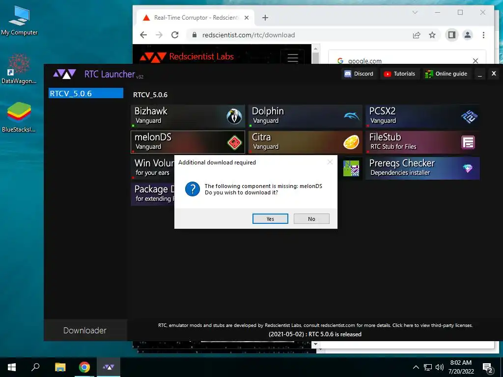Open Chrome's three-dot menu
Screen dimensions: 503x377
coord(483,35)
